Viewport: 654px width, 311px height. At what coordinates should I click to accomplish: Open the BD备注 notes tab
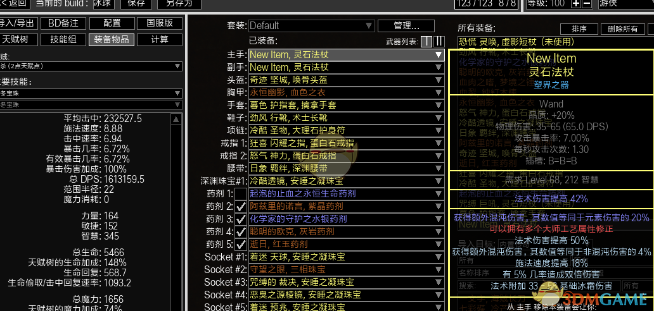pos(63,23)
